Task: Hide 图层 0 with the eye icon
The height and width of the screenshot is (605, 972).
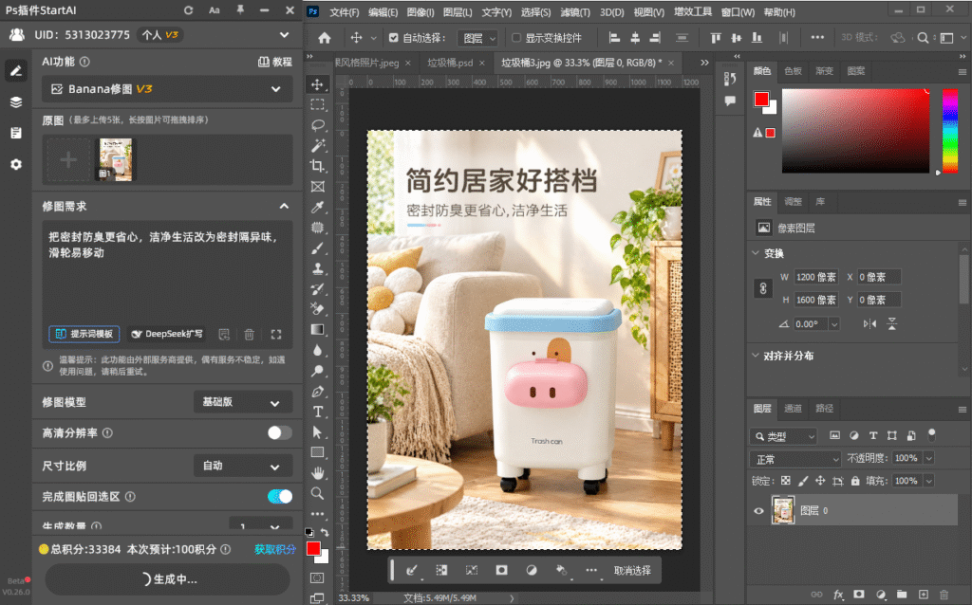Action: point(758,511)
